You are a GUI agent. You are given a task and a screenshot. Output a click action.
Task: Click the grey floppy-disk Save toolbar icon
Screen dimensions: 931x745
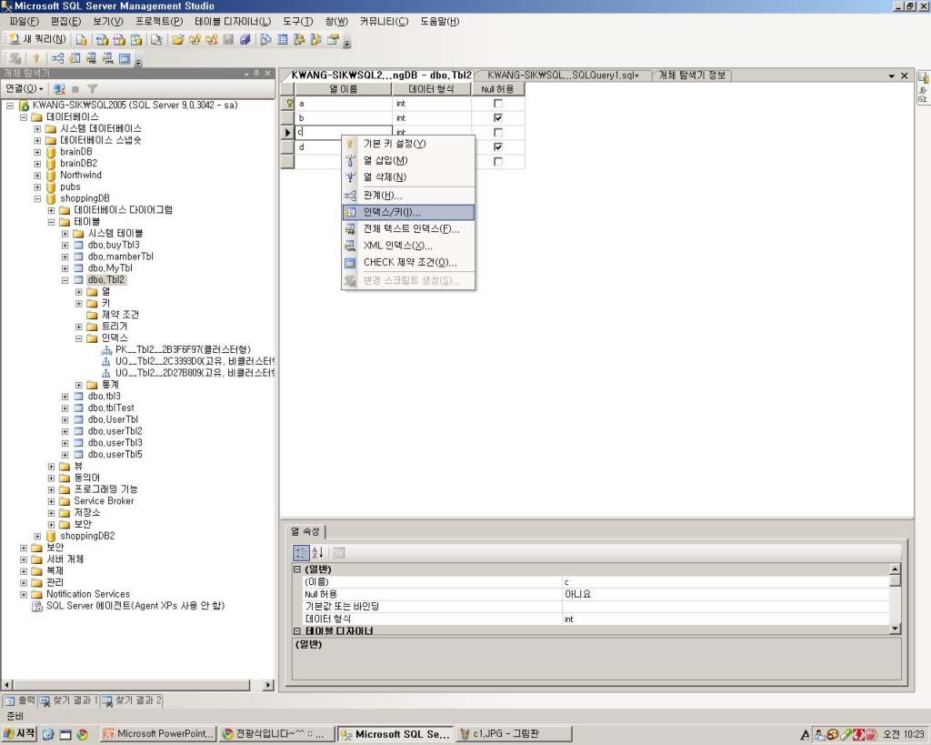pos(228,40)
